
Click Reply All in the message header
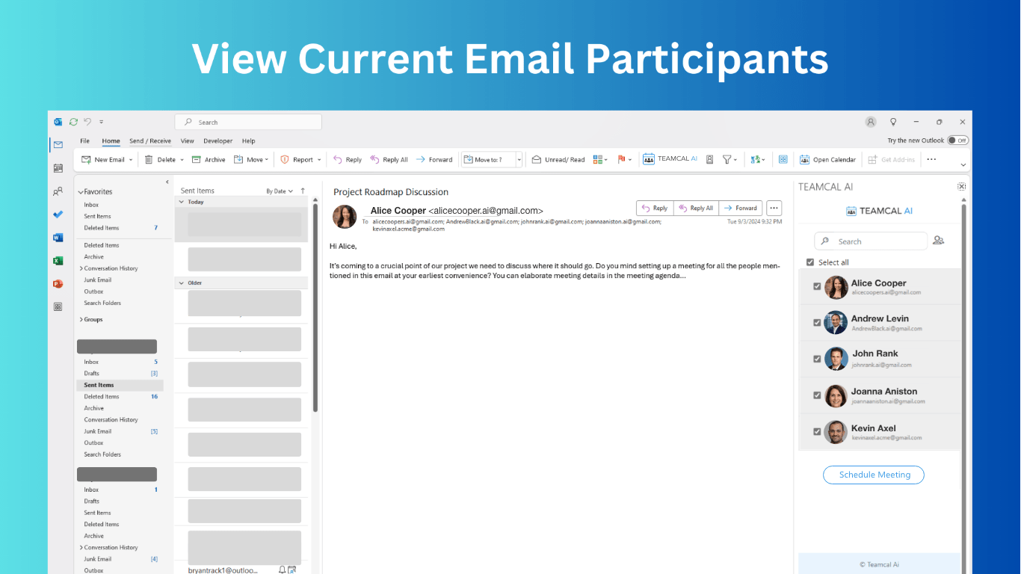(696, 209)
